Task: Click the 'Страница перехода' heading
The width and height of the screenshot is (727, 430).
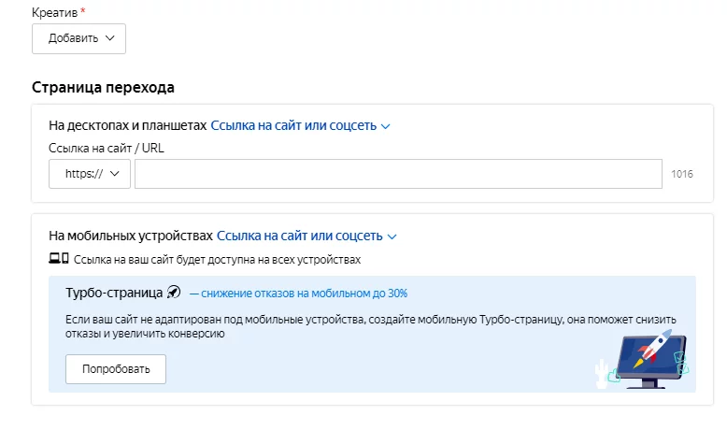Action: (103, 87)
